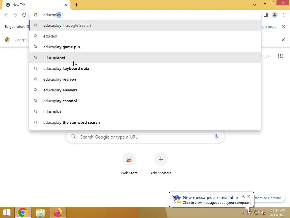The height and width of the screenshot is (218, 290).
Task: Open the network tray icon
Action: click(x=256, y=213)
